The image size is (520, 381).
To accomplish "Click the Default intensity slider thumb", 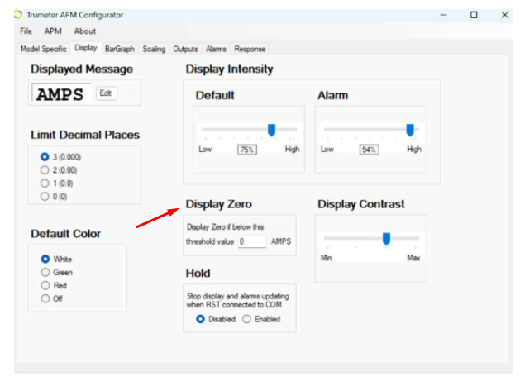I will [272, 130].
